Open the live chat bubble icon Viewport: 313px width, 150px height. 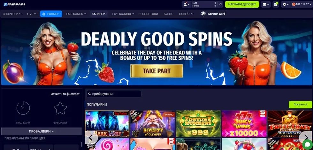[307, 145]
